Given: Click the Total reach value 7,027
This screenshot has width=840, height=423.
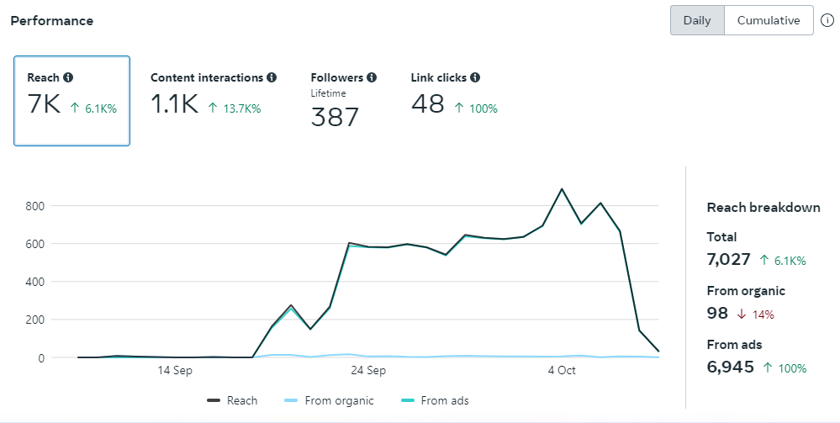Looking at the screenshot, I should [x=728, y=260].
